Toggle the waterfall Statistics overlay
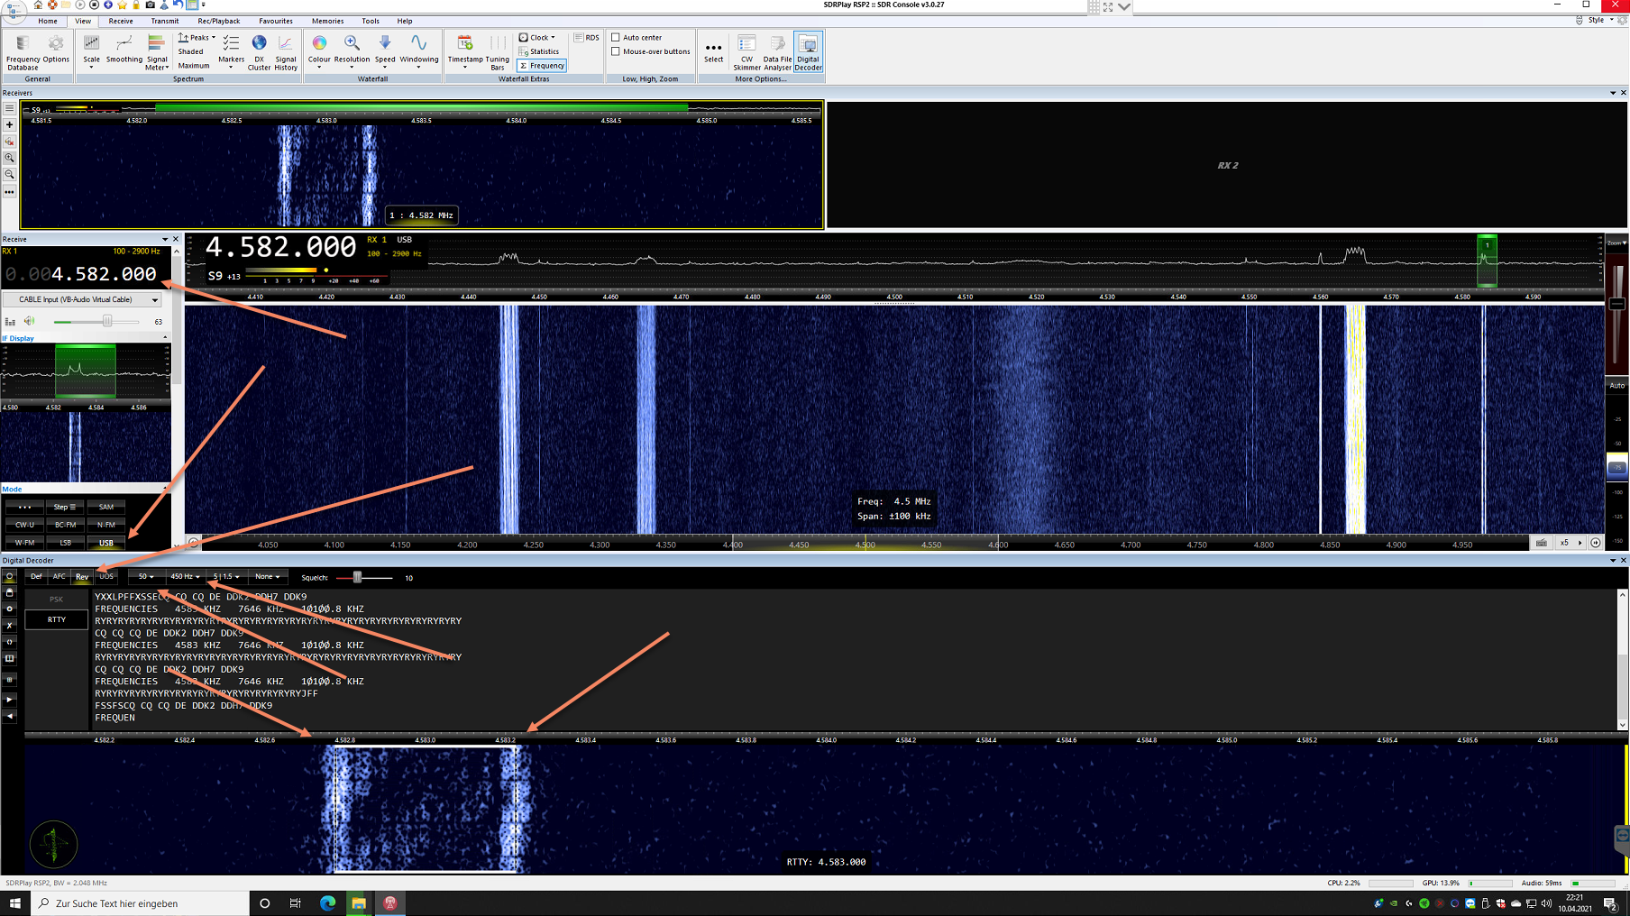The height and width of the screenshot is (916, 1630). point(539,51)
